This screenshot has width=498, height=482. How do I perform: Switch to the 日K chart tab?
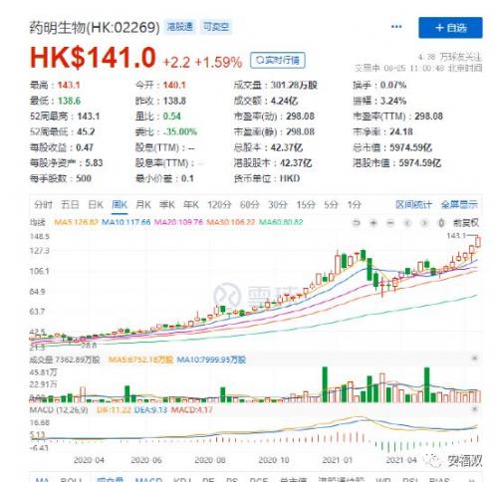(x=96, y=204)
